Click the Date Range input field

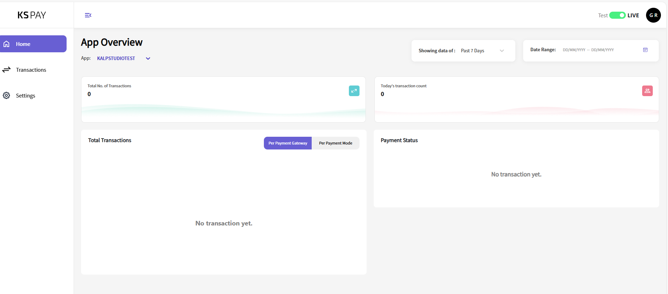tap(588, 50)
